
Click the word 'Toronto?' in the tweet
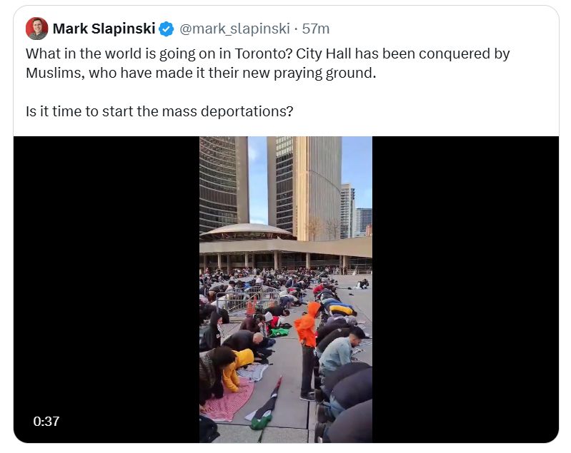pyautogui.click(x=264, y=54)
